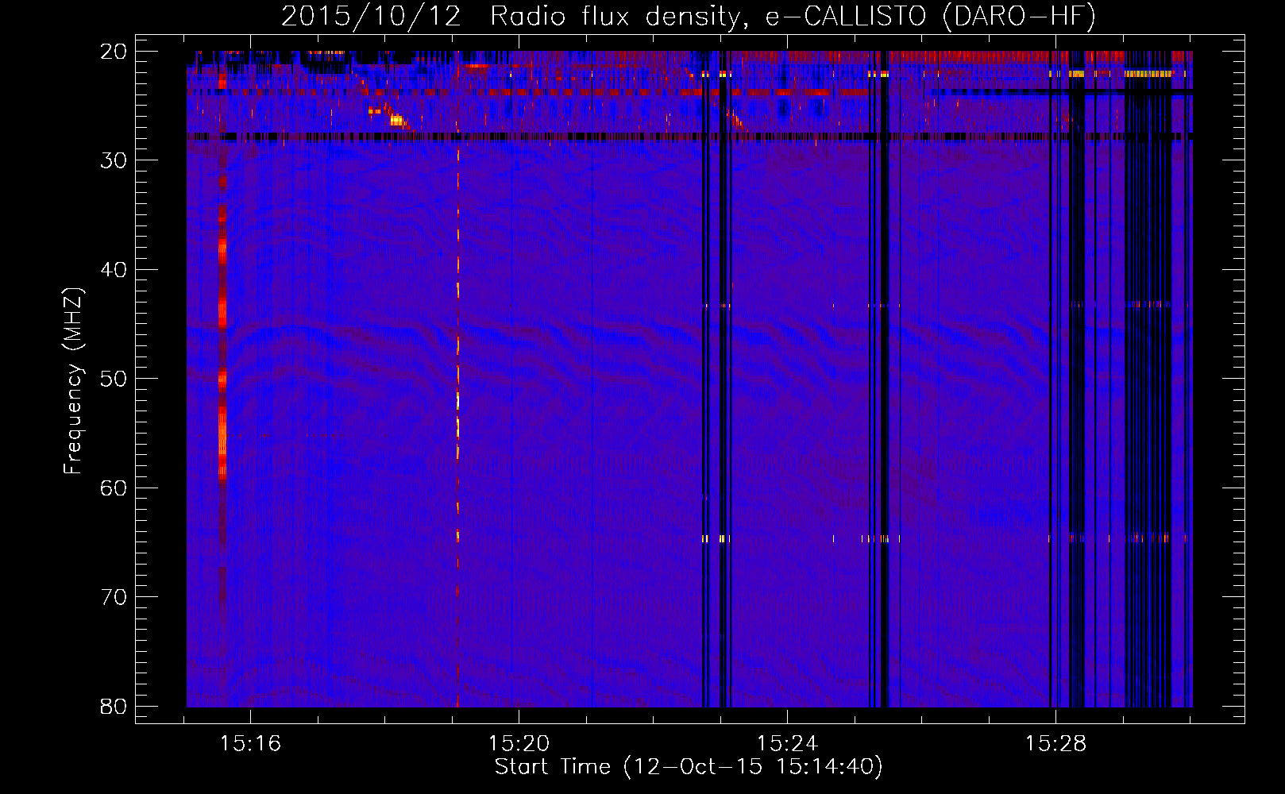Viewport: 1285px width, 794px height.
Task: Click the '15:24' time tick label
Action: pos(787,744)
